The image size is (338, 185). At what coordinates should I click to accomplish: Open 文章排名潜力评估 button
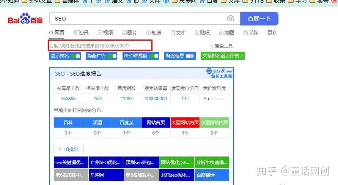coord(222,56)
